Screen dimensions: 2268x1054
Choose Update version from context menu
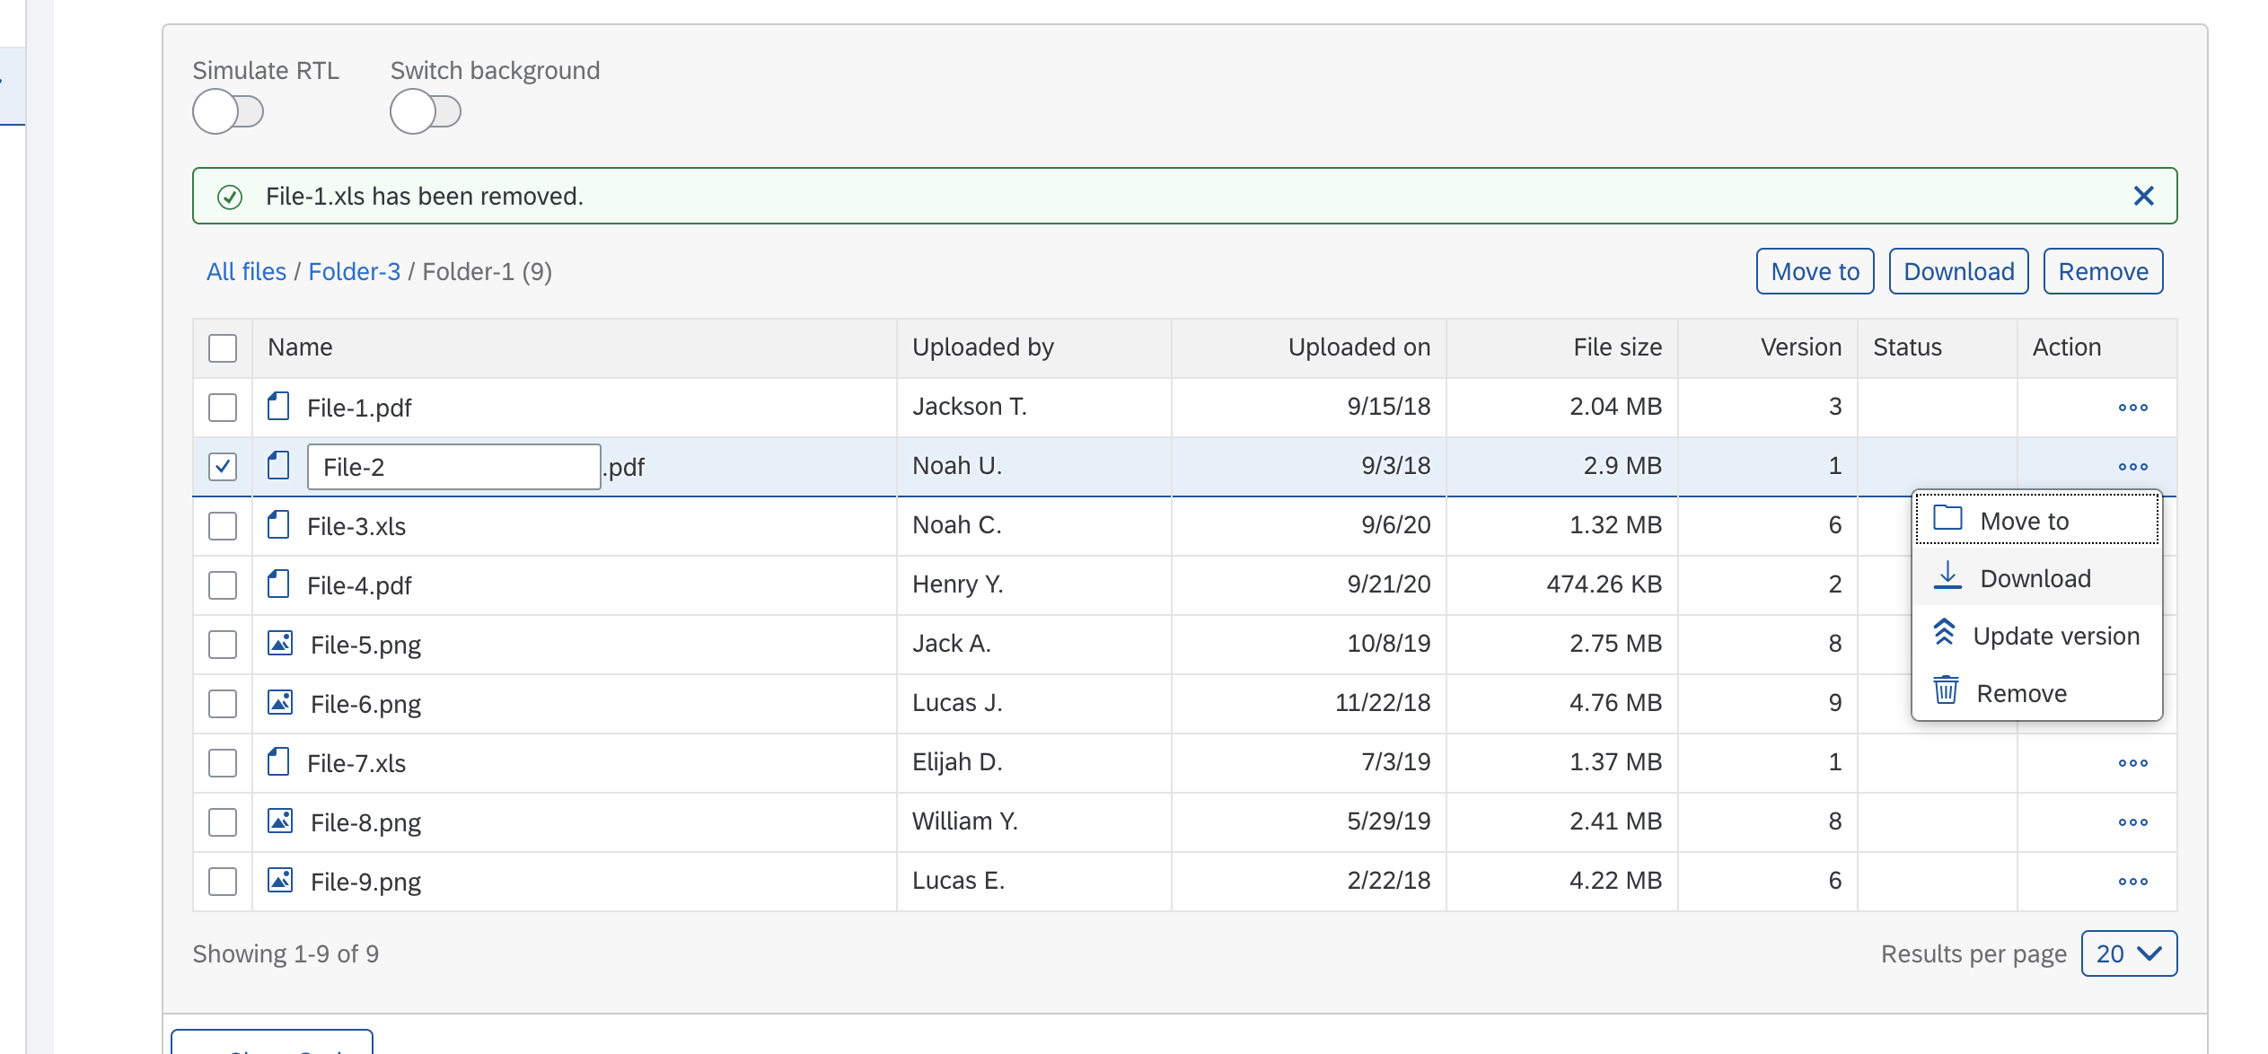[2036, 636]
